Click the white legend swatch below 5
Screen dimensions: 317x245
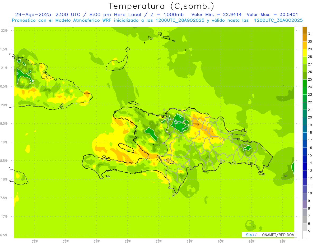(x=305, y=235)
